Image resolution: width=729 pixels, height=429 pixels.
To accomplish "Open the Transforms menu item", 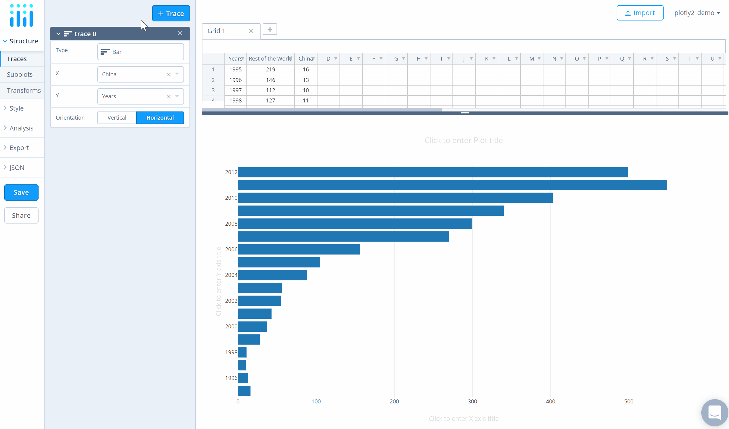I will [23, 90].
